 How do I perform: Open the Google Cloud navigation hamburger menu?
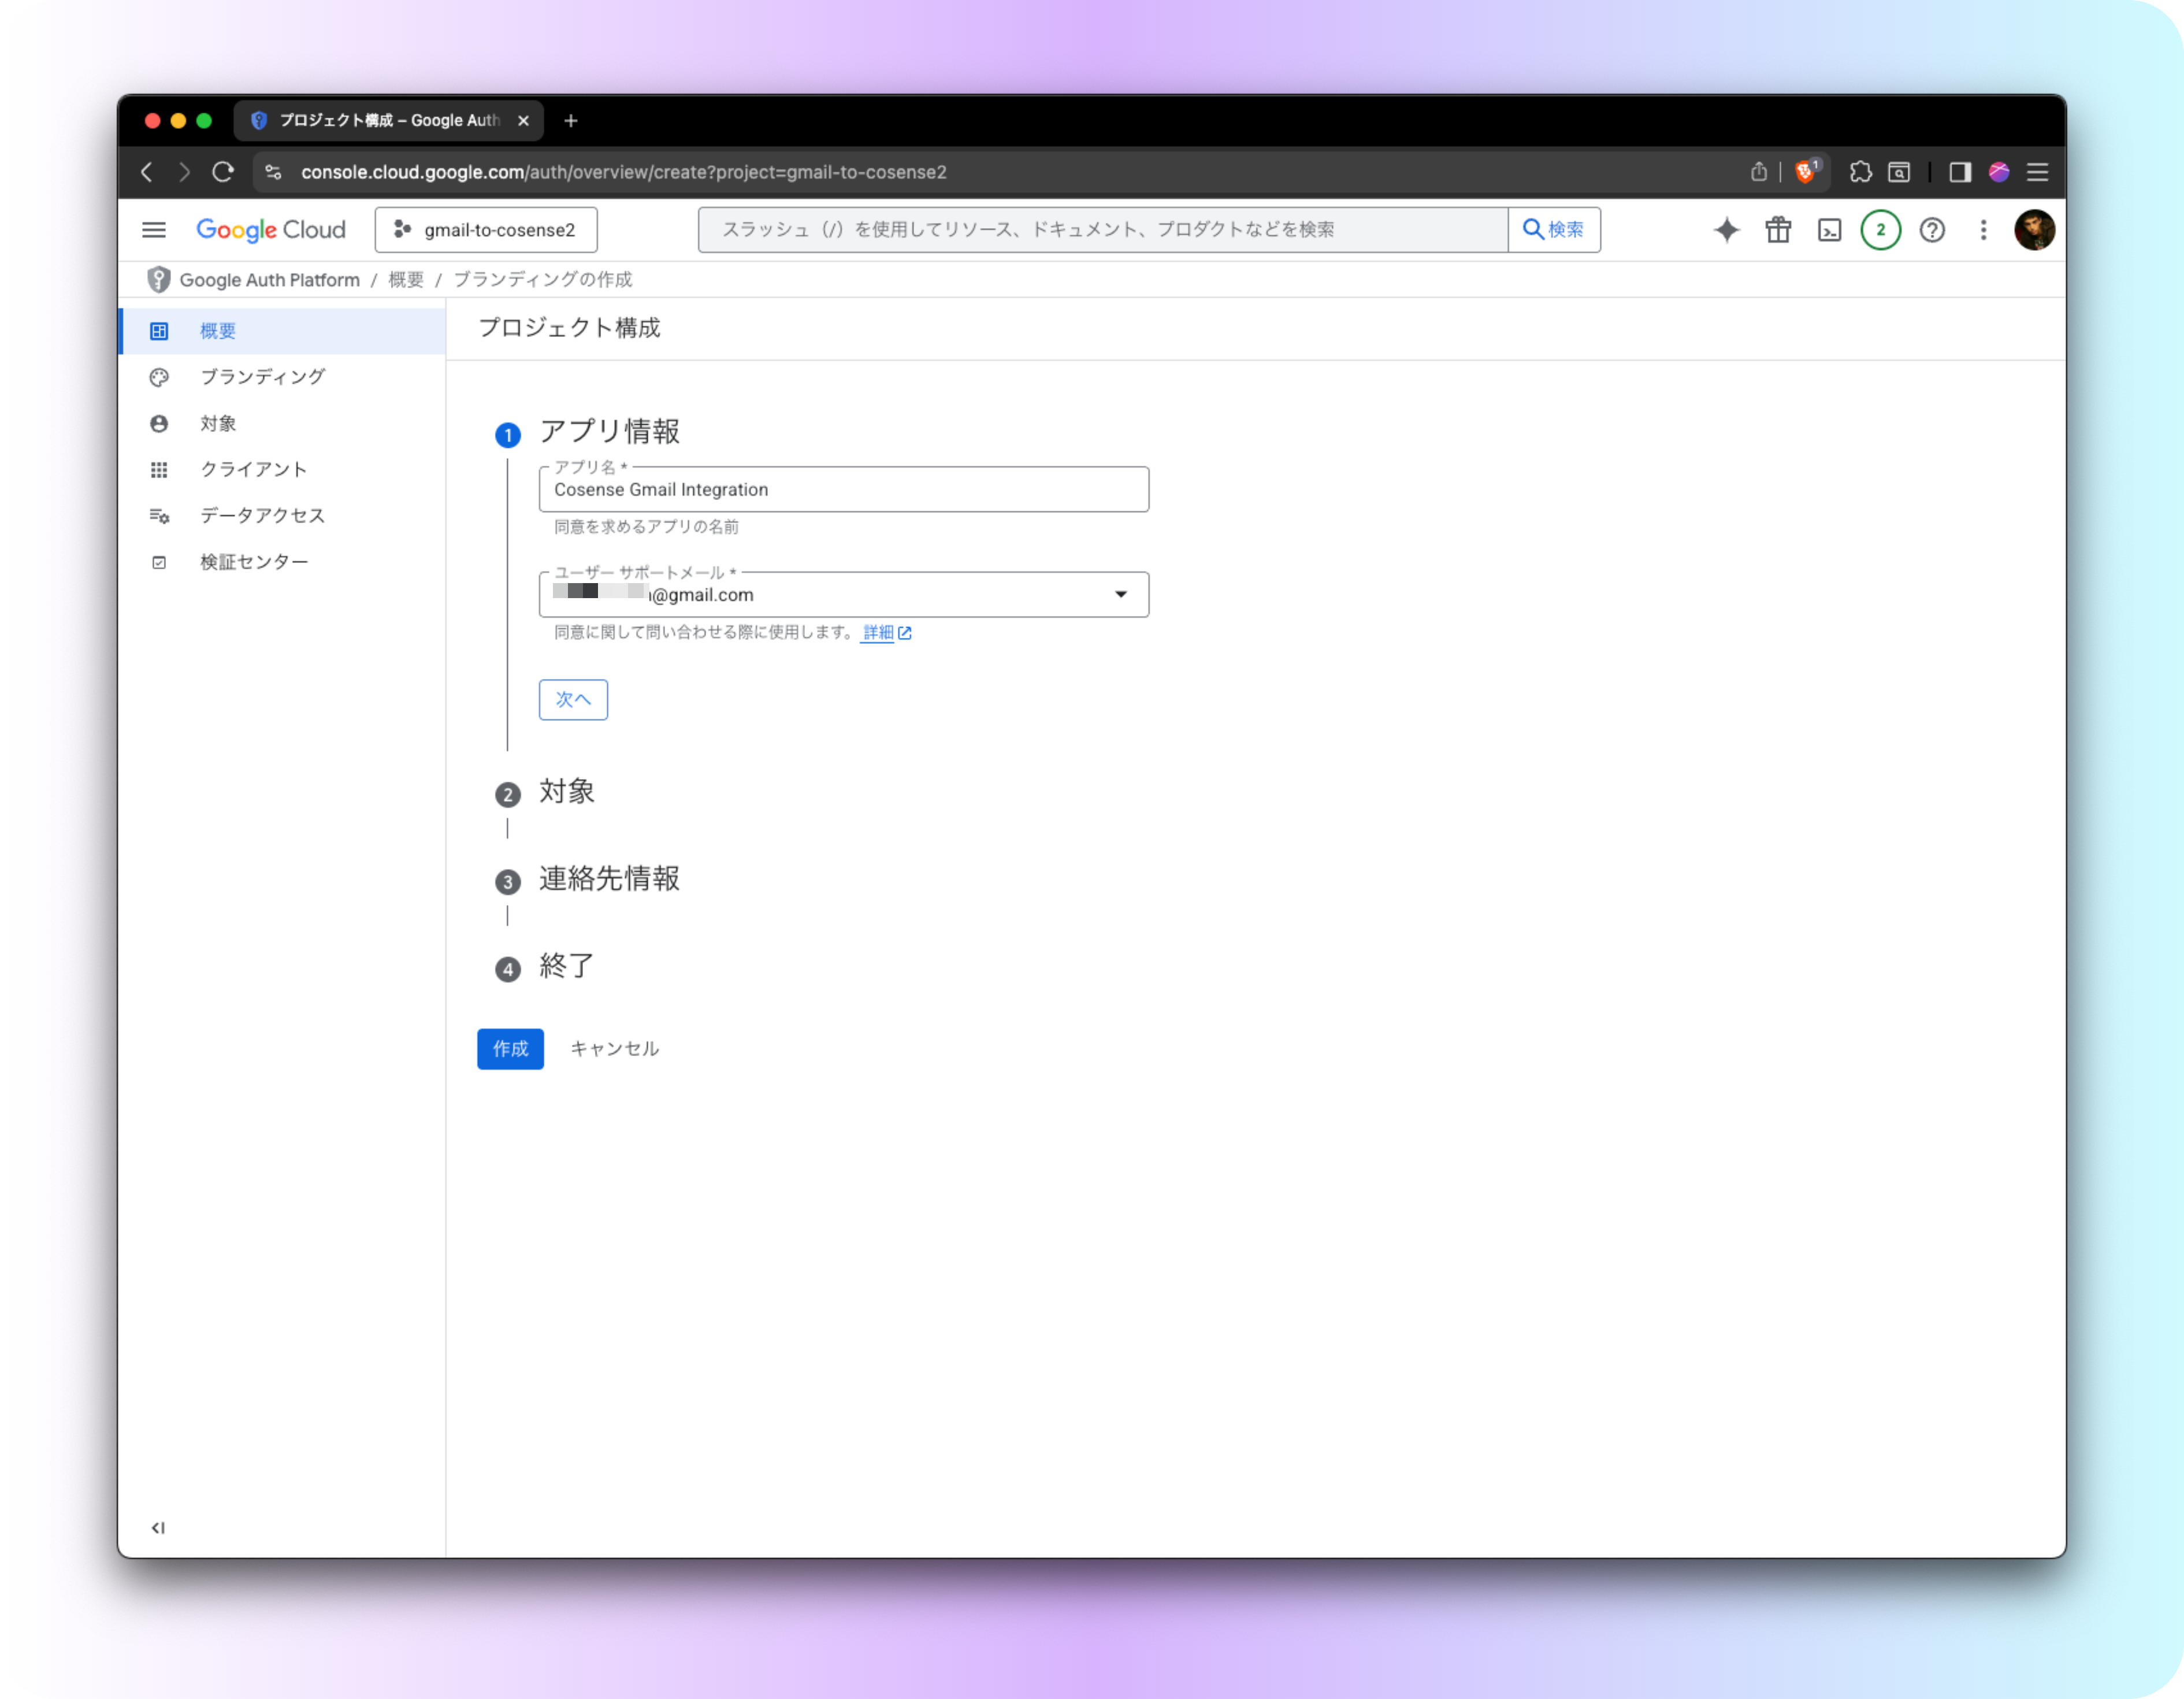coord(154,230)
